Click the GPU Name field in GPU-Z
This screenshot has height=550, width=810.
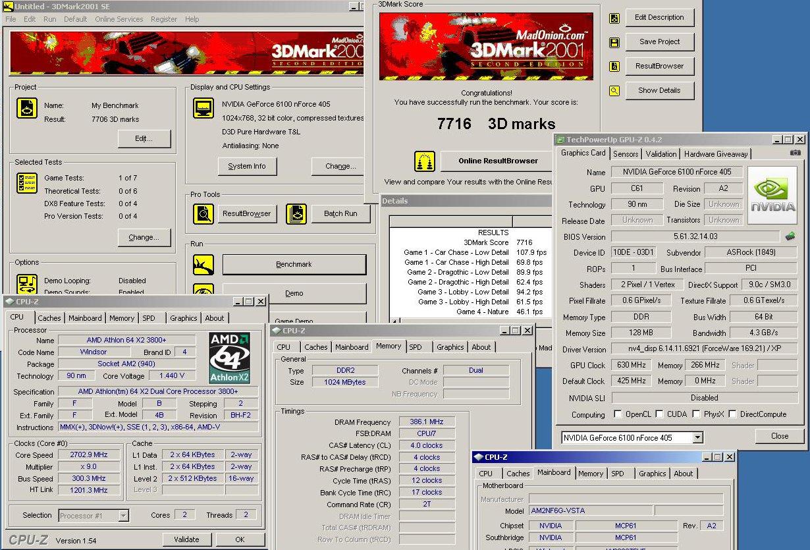677,172
